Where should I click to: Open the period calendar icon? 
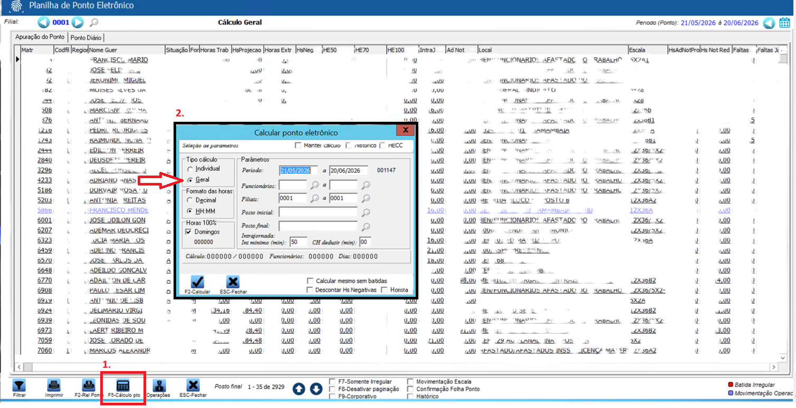pos(784,23)
